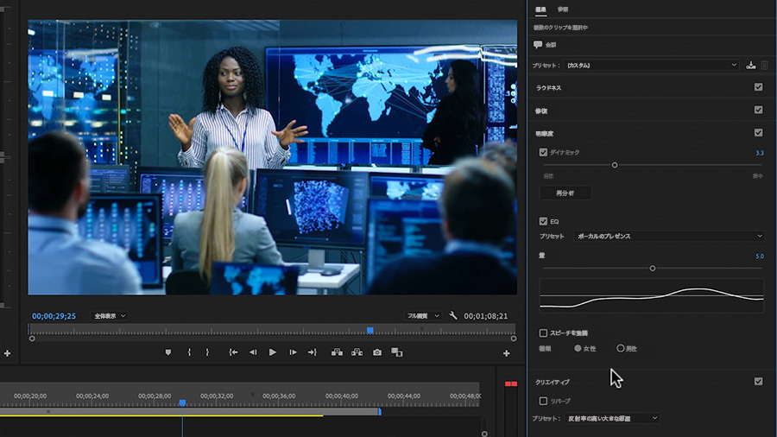This screenshot has width=777, height=437.
Task: Click the timeline vertical zoom handle
Action: (484, 434)
